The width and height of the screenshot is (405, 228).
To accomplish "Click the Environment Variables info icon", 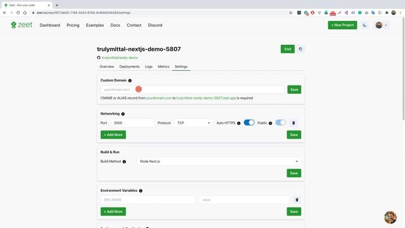I will pos(140,191).
